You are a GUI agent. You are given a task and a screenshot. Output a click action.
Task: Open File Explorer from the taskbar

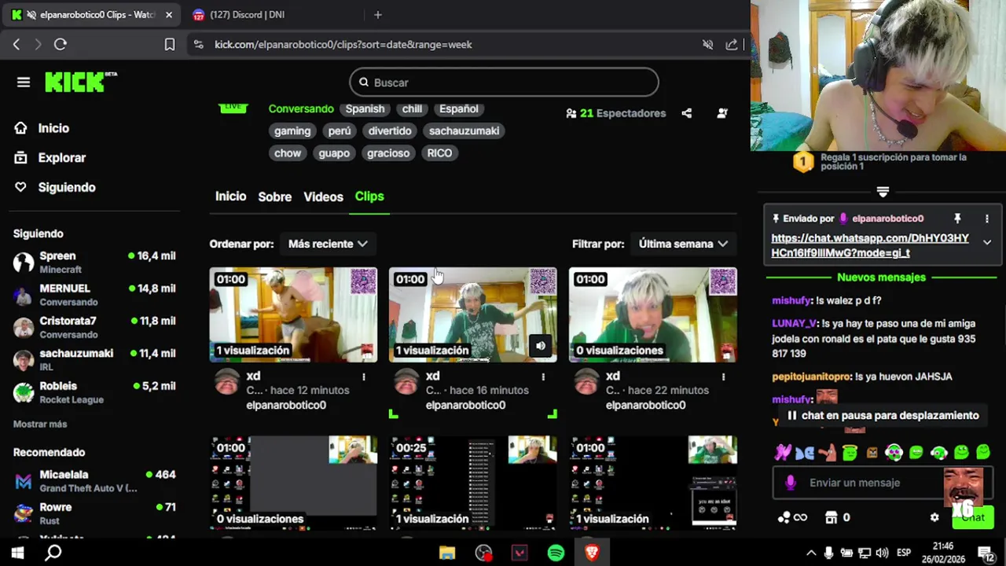[x=447, y=553]
